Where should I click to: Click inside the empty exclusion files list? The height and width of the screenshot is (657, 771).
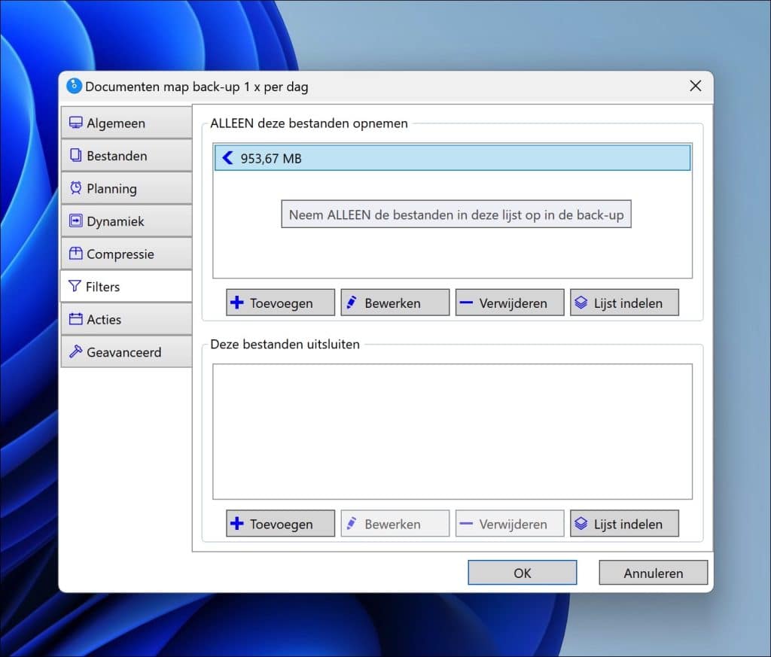pyautogui.click(x=453, y=431)
